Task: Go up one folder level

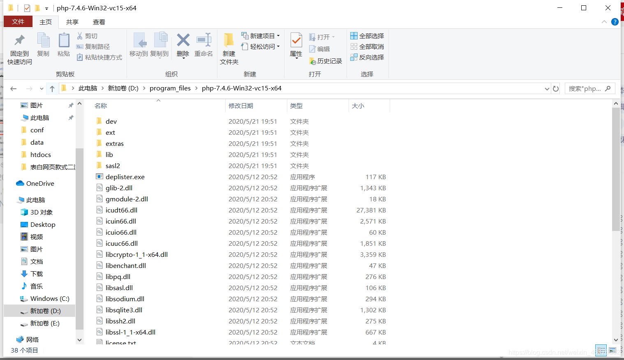Action: pos(52,88)
